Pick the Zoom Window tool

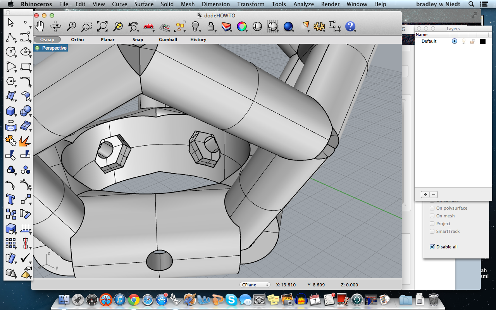87,26
